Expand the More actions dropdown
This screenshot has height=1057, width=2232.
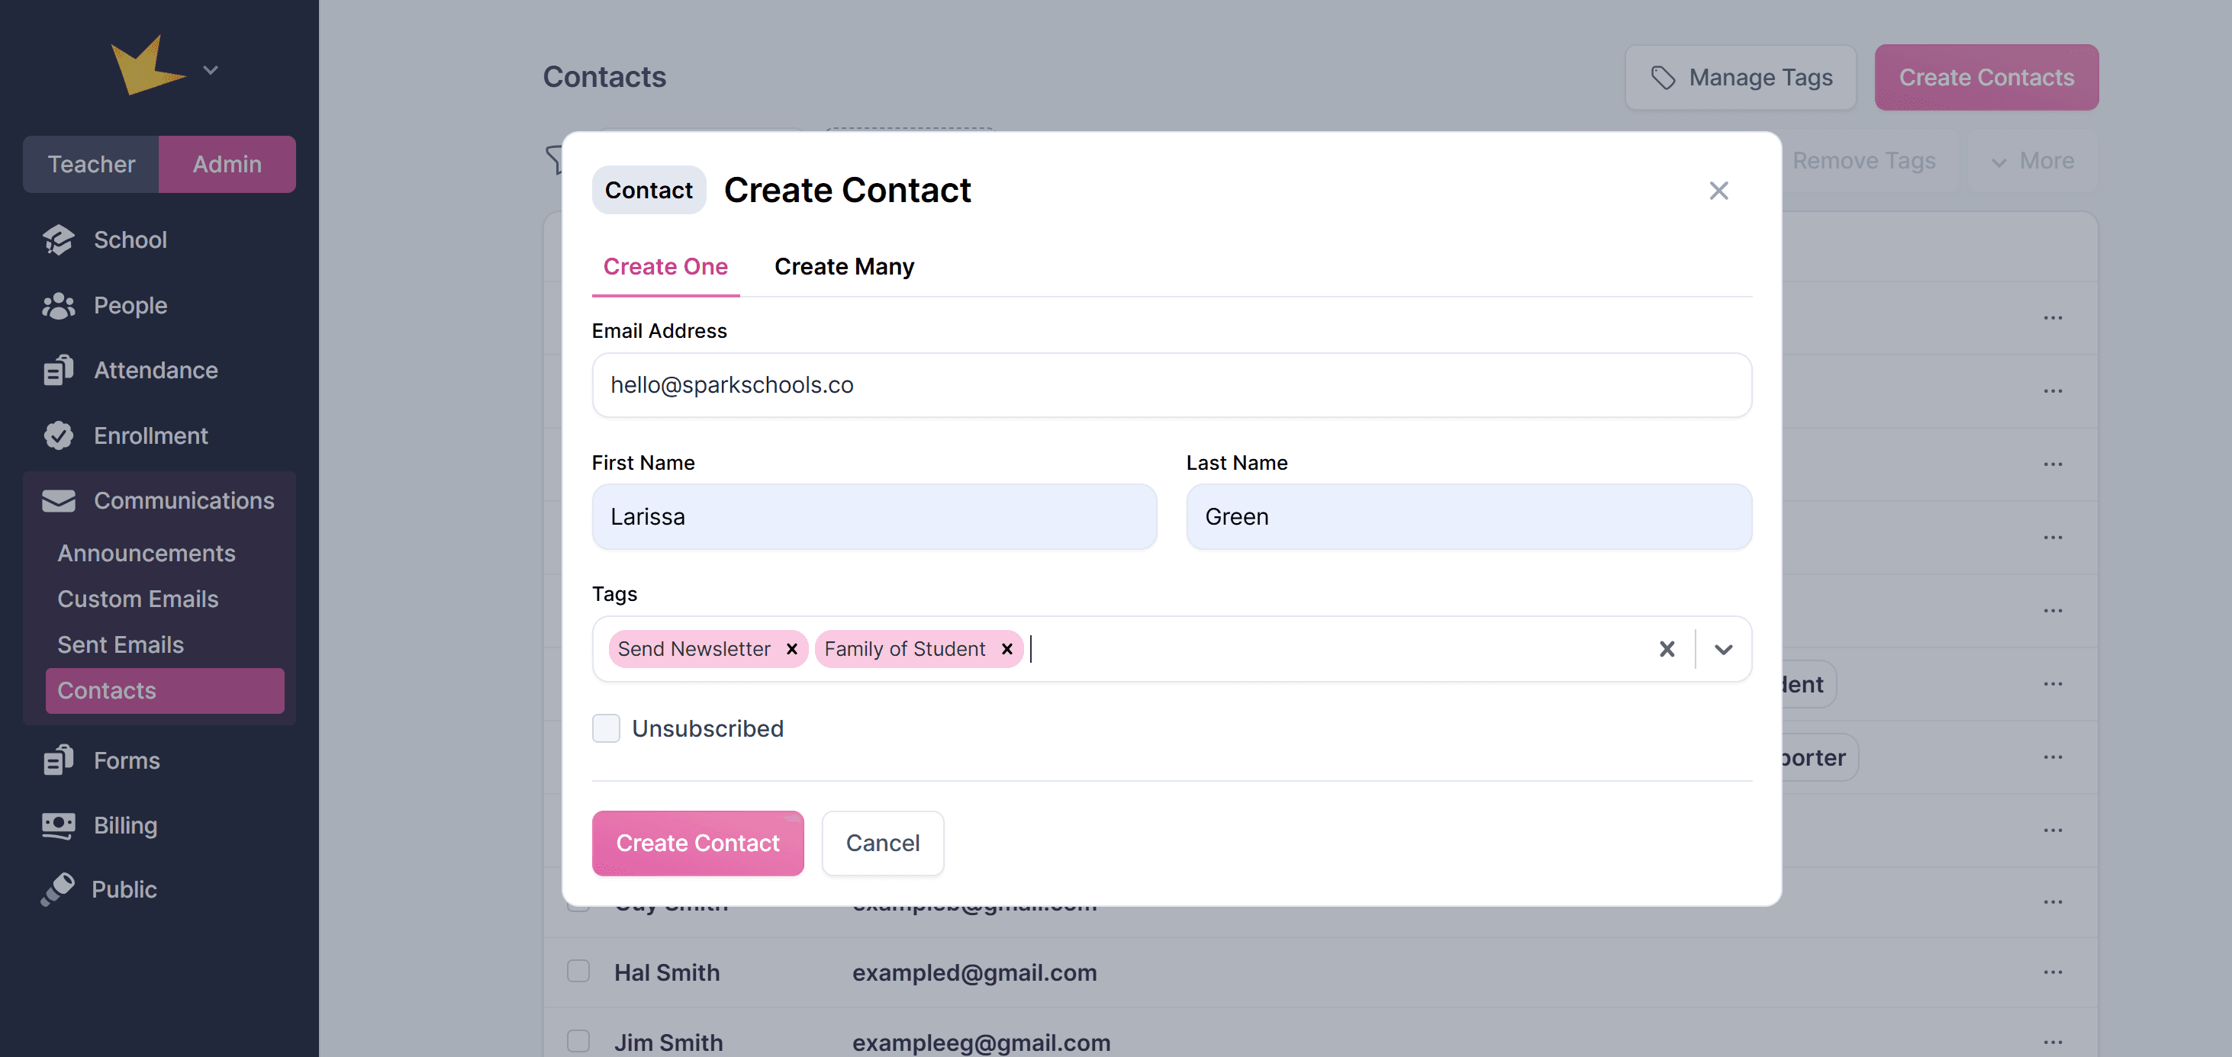2032,161
